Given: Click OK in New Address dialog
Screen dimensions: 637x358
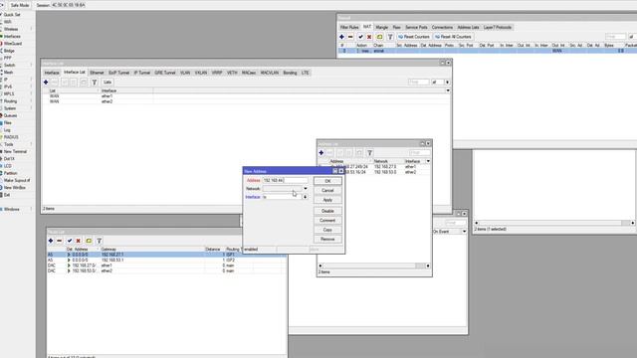Looking at the screenshot, I should click(327, 181).
